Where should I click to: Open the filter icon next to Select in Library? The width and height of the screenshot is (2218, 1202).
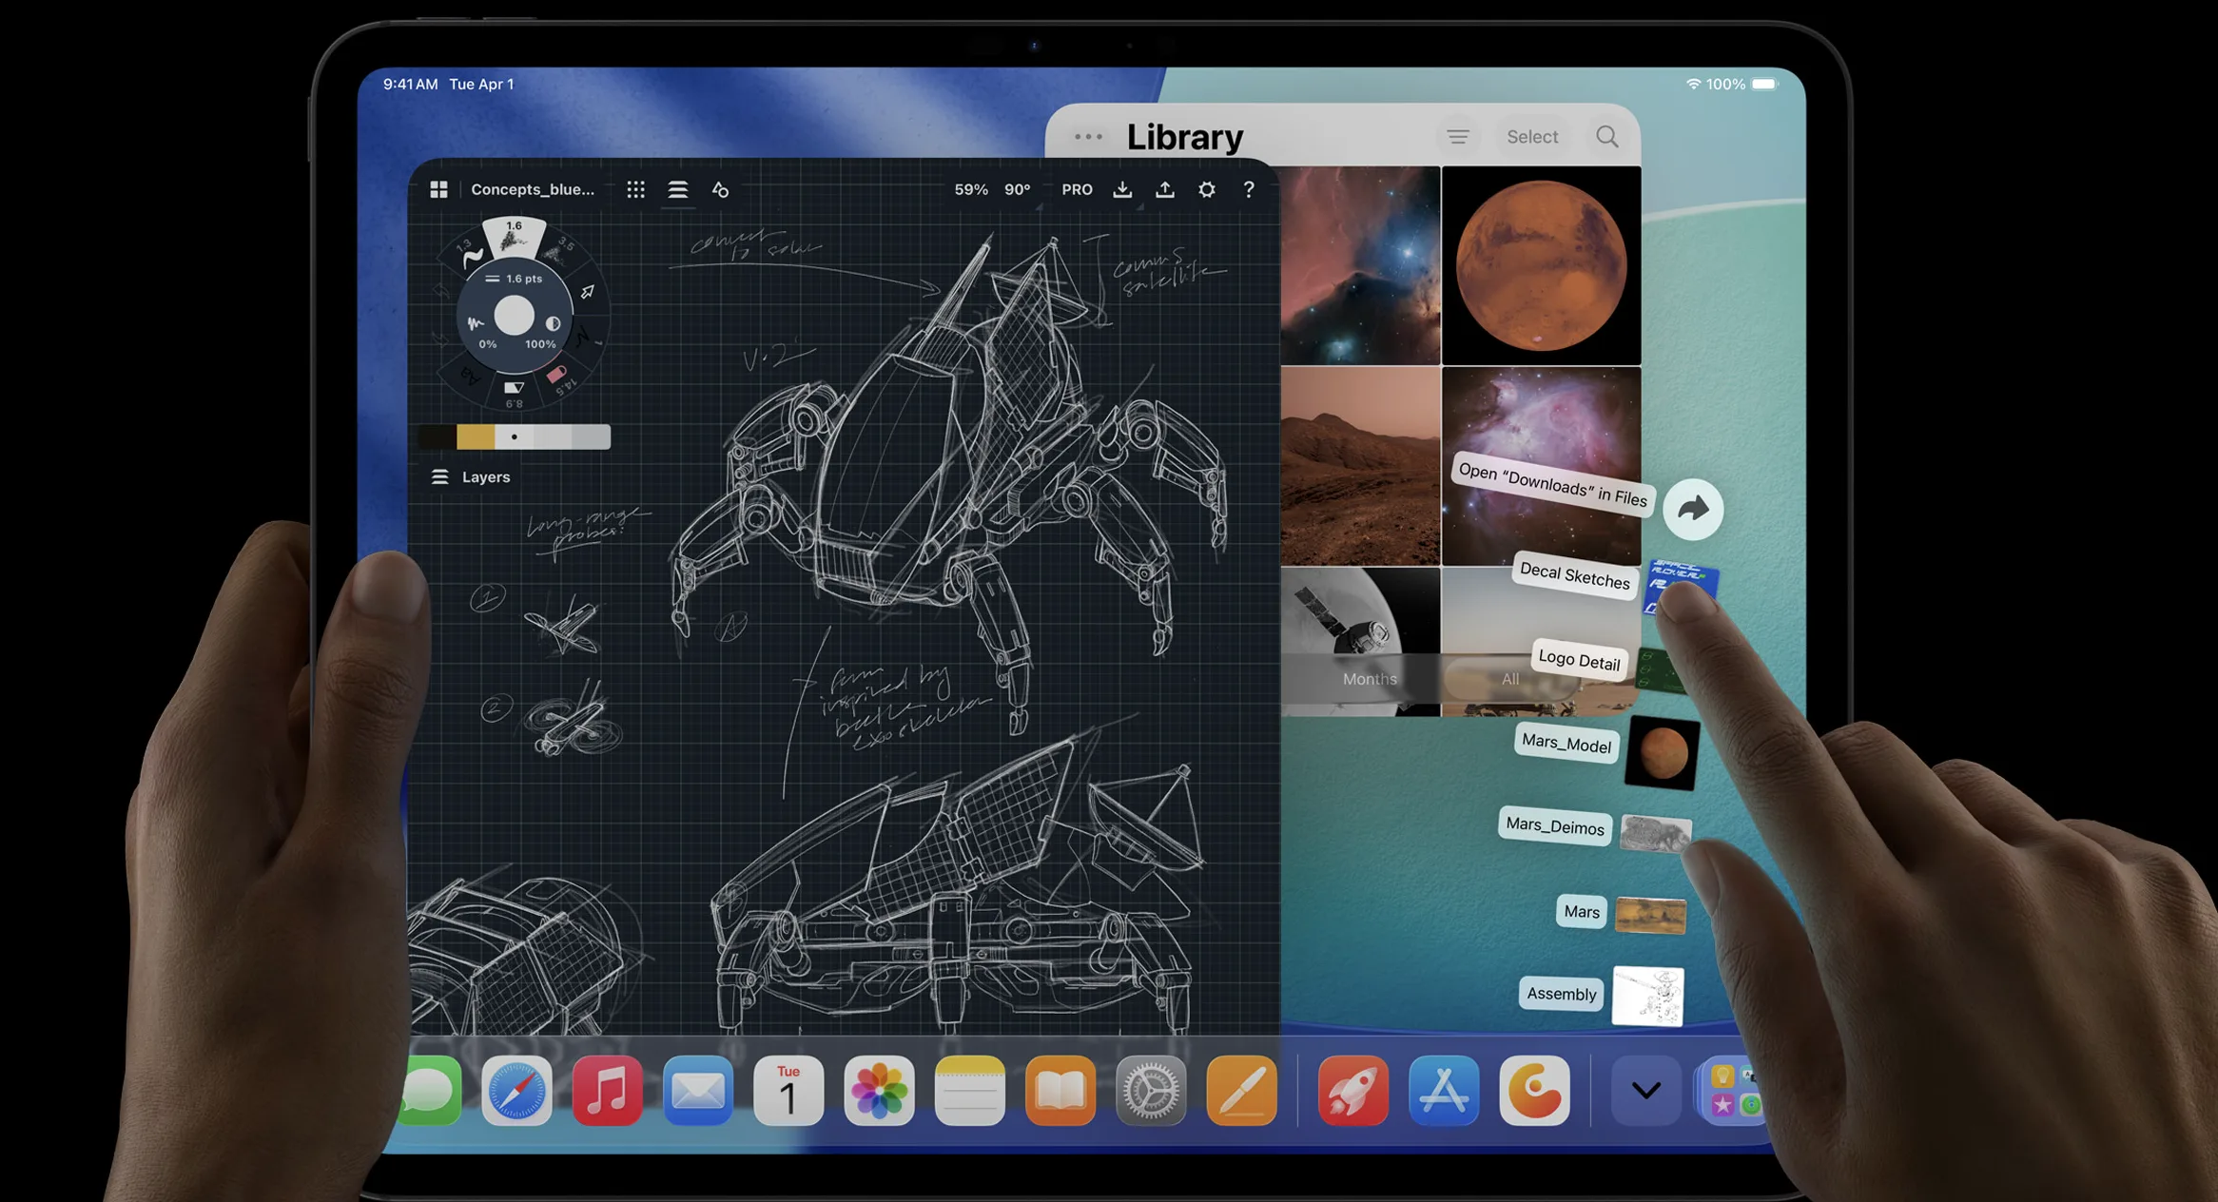[x=1459, y=136]
